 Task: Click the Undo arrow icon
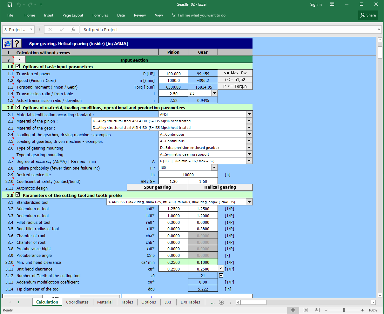[19, 5]
